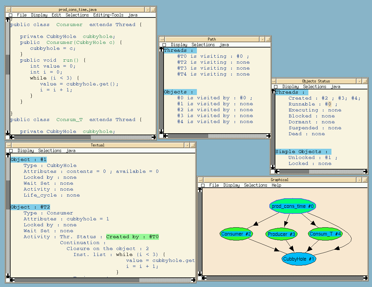Screen dimensions: 372x287
Task: Open the Display menu in Objects Status window
Action: [291, 87]
